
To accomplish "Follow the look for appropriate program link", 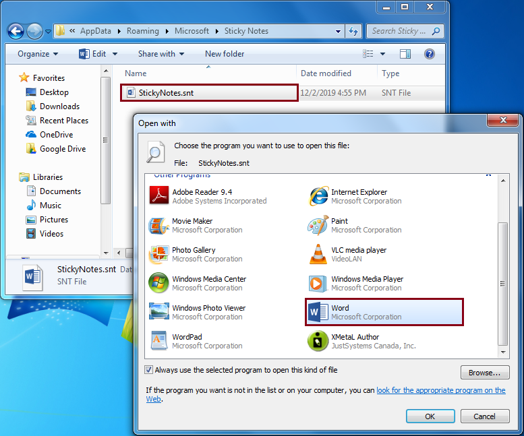I will [x=441, y=390].
